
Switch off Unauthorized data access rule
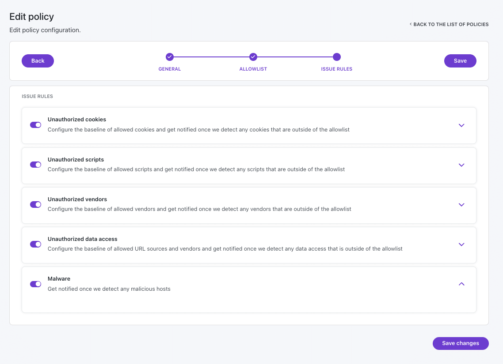tap(36, 244)
